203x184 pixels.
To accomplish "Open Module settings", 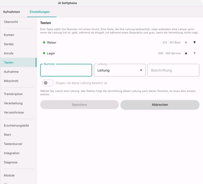I will 18,175.
